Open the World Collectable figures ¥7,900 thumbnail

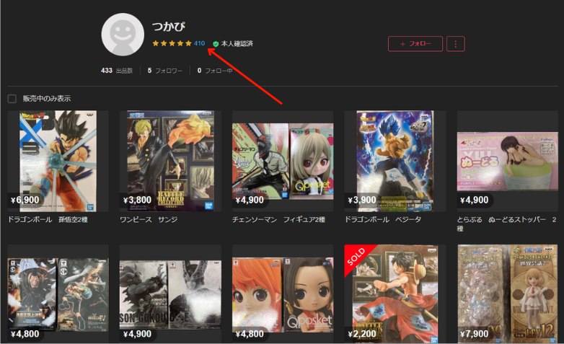[x=507, y=294]
